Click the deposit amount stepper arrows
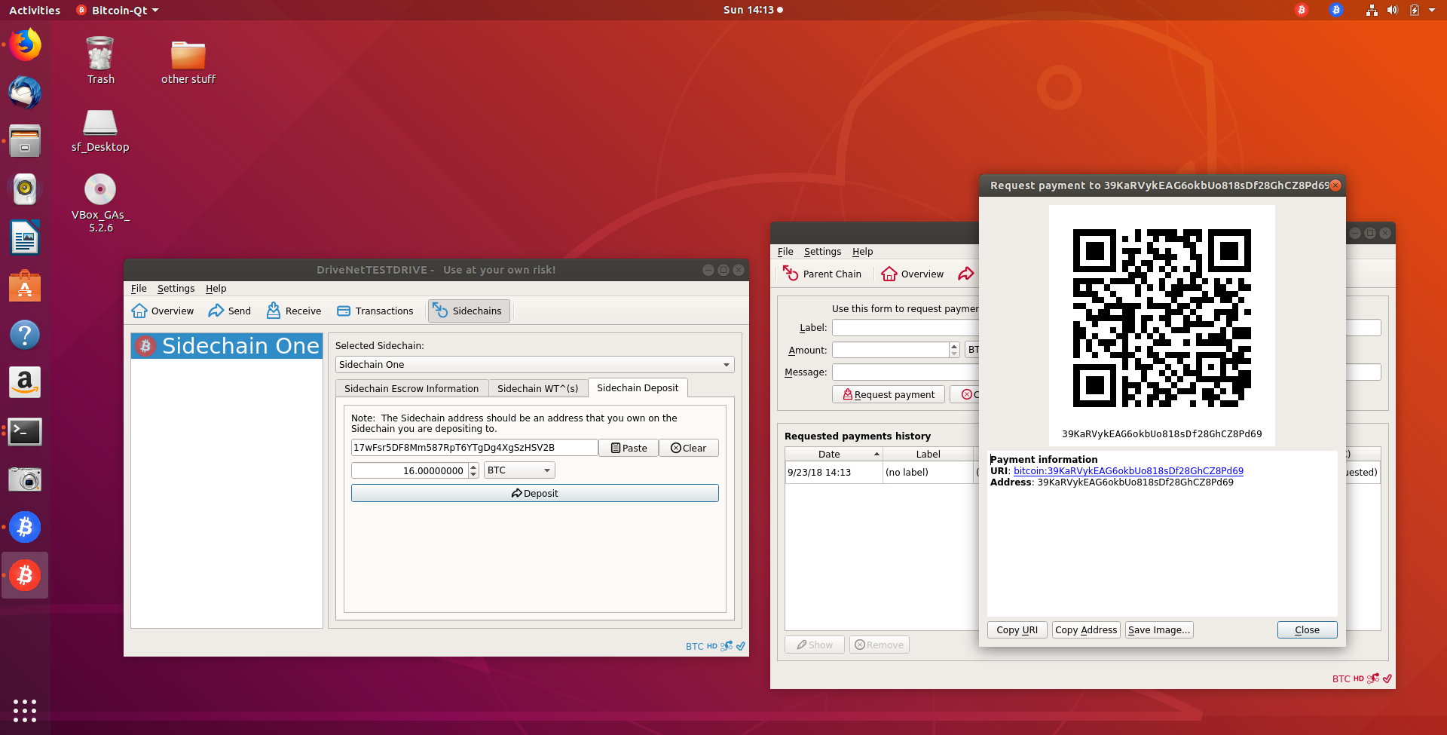 click(473, 470)
